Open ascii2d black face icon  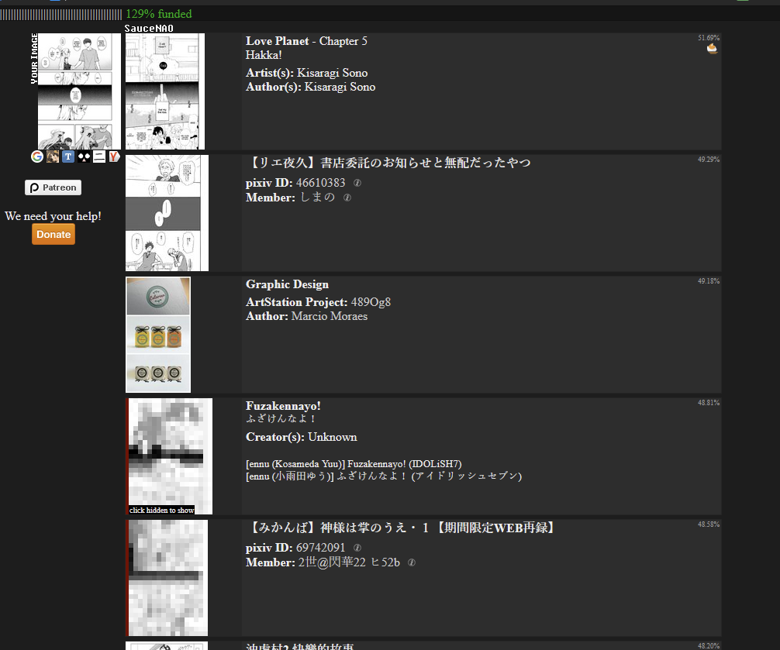[x=84, y=156]
